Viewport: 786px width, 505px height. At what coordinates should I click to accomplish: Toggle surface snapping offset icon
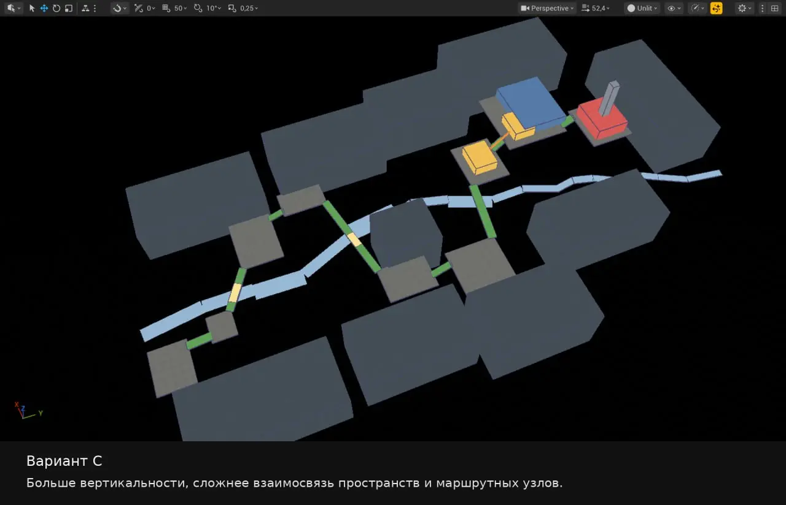tap(139, 9)
